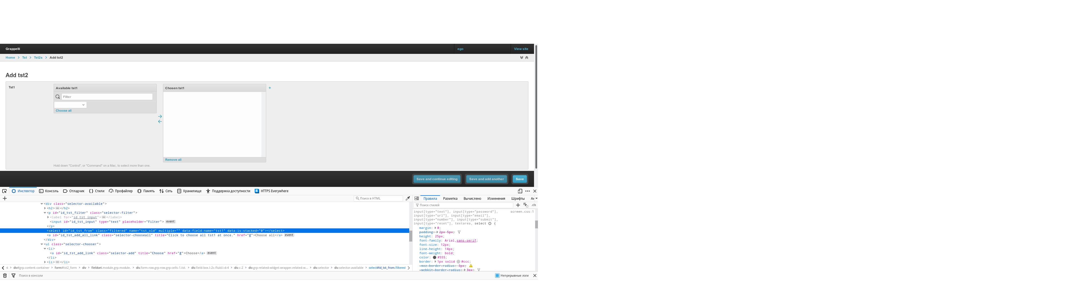1077x303 pixels.
Task: Click inside the Поиск в HTML search field
Action: 378,198
